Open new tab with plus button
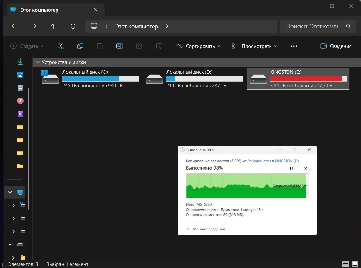 click(114, 10)
